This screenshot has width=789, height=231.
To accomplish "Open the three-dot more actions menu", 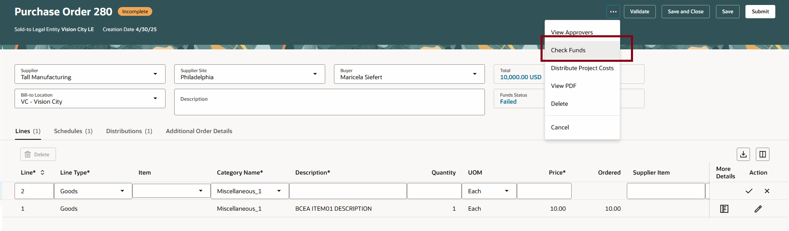I will [613, 12].
